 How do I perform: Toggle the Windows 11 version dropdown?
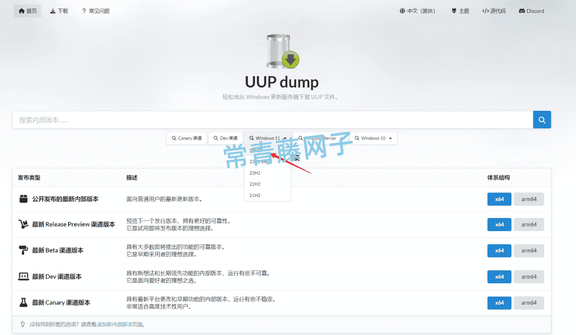[268, 138]
